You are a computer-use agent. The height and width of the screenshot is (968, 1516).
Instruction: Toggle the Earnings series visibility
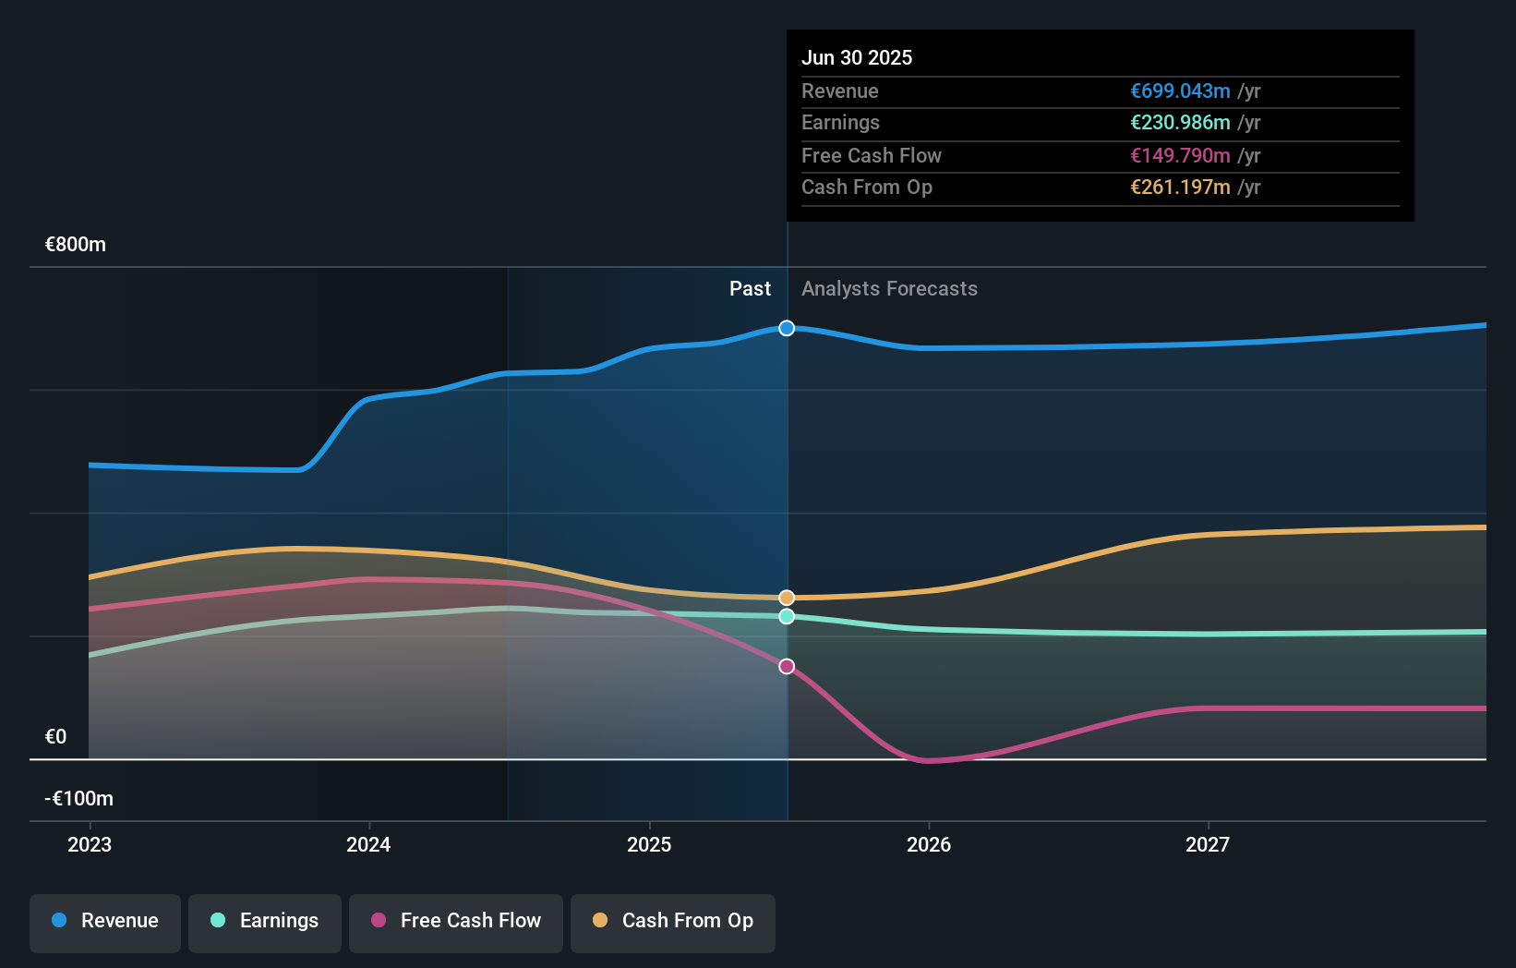[x=265, y=921]
